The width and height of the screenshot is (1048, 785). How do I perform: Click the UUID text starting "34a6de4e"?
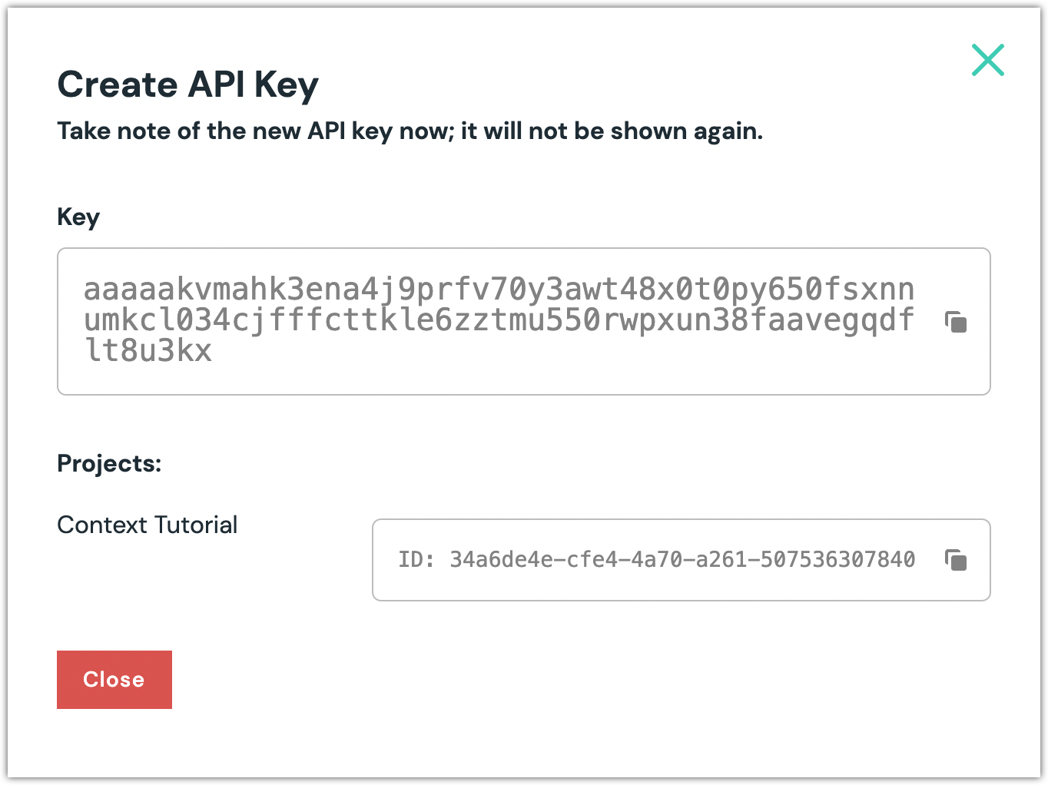click(682, 560)
